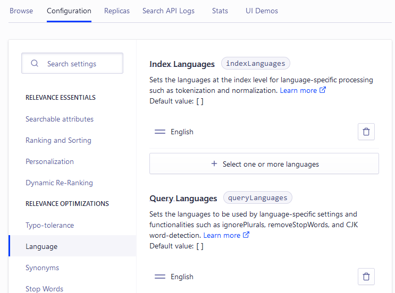The width and height of the screenshot is (395, 293).
Task: Open Learn more link for Query Languages
Action: (x=222, y=235)
